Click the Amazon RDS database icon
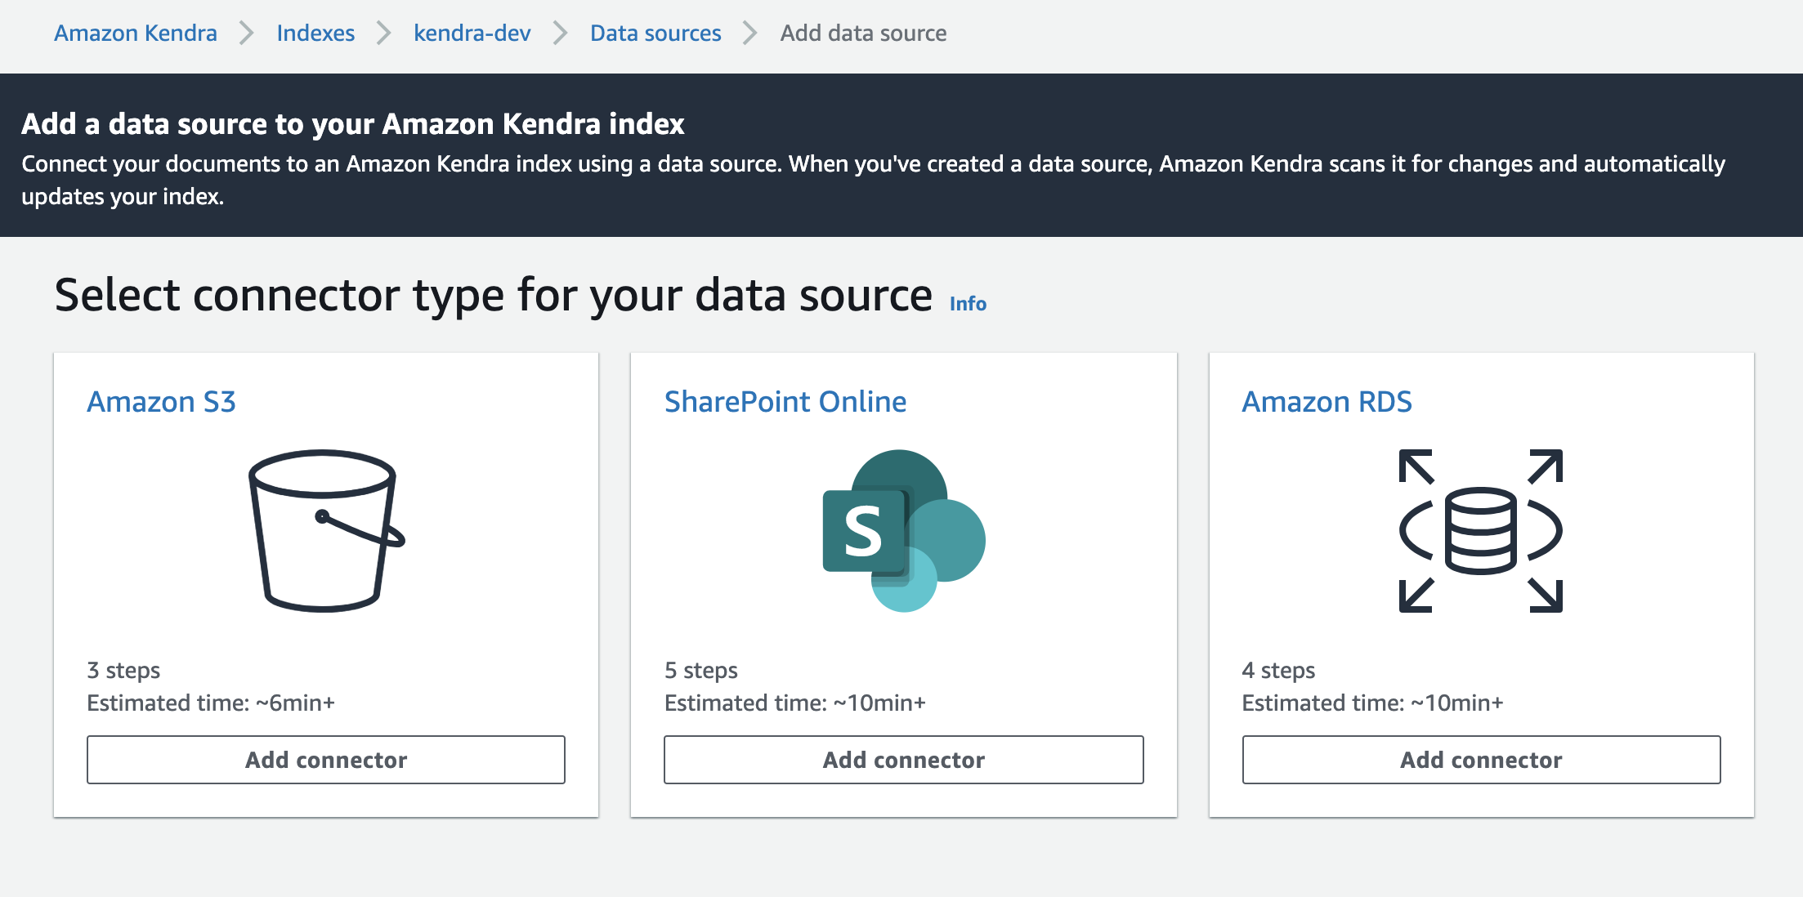Screen dimensions: 1803x897 click(x=1480, y=530)
